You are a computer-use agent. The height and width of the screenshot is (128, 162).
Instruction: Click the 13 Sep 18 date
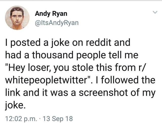coord(58,118)
